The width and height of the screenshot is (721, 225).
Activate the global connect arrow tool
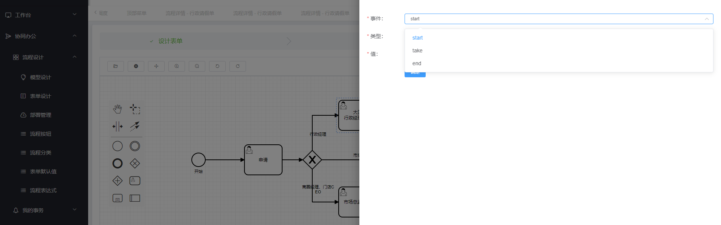(x=135, y=127)
